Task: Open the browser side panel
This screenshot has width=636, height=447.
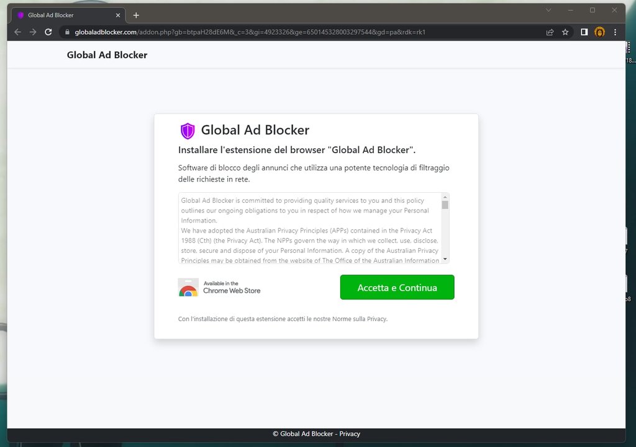Action: tap(584, 32)
